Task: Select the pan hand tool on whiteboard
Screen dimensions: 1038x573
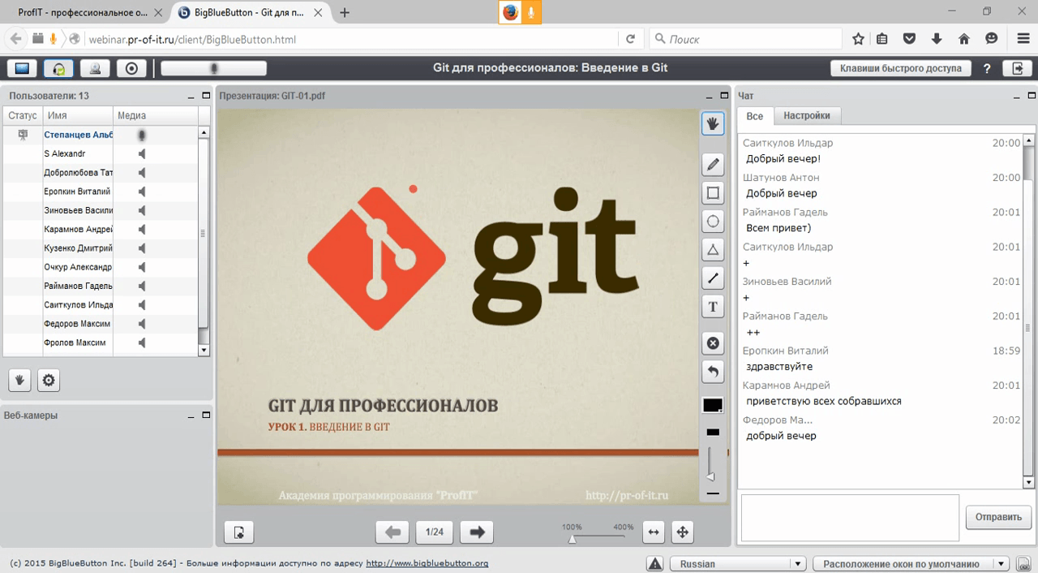Action: click(713, 123)
